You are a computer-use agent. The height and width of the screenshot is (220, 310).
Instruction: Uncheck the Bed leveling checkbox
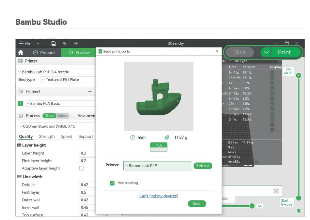(112, 183)
